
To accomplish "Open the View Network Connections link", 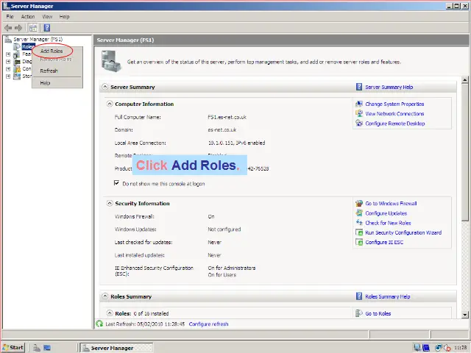I will (394, 114).
